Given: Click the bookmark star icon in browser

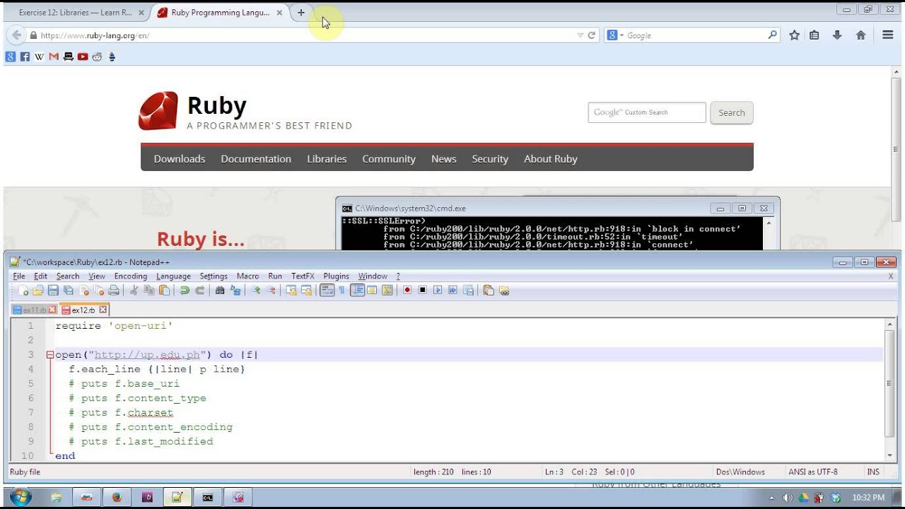Looking at the screenshot, I should coord(794,35).
